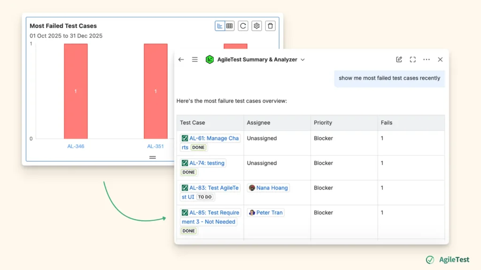
Task: Click 'Here's the most failure test cases overview' text
Action: coord(232,101)
